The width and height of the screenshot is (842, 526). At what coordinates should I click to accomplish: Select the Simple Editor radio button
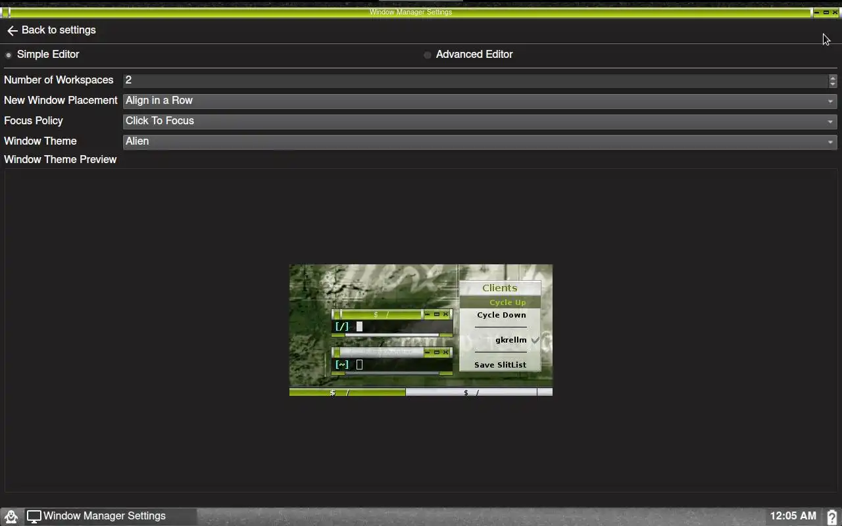tap(9, 55)
